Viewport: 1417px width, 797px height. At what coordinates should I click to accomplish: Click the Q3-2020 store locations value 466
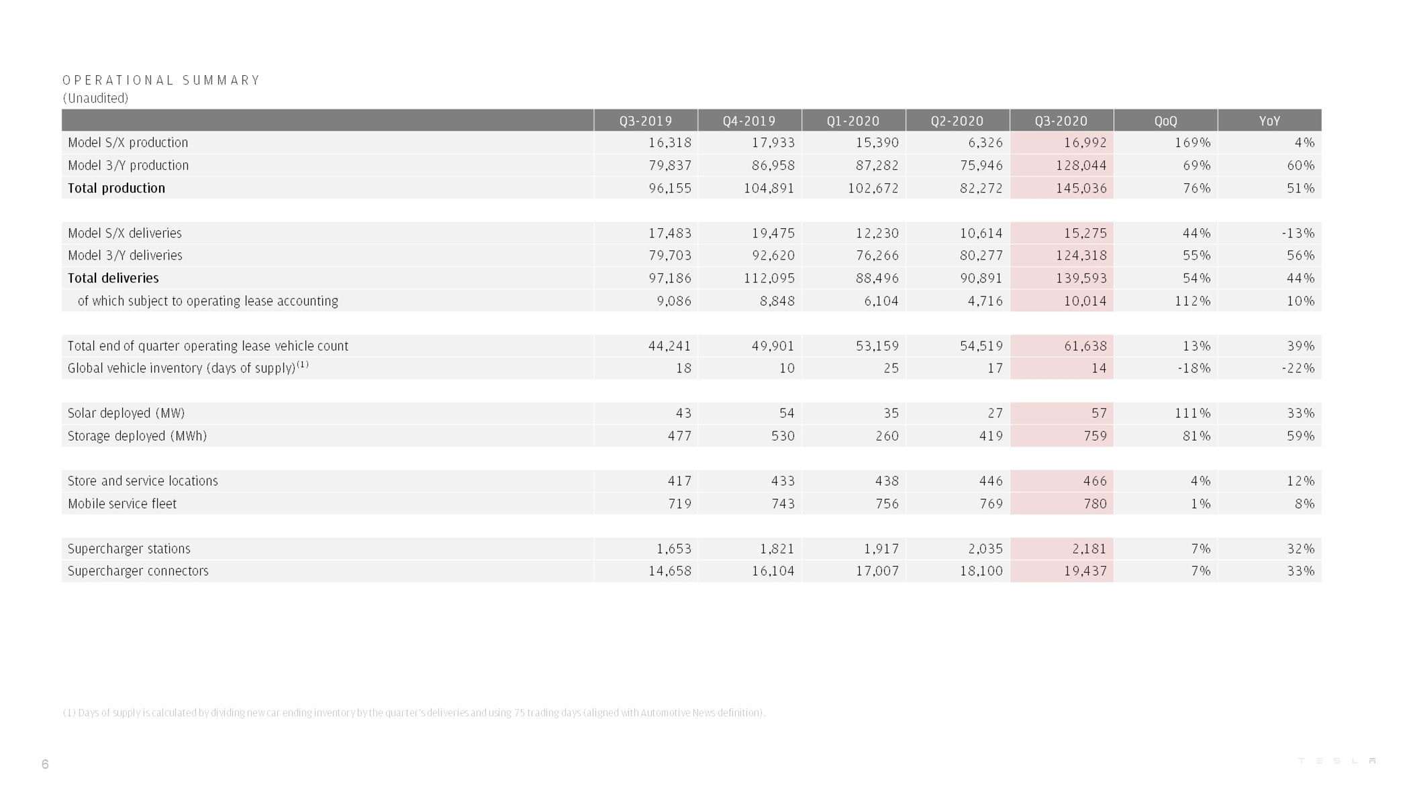coord(1095,481)
